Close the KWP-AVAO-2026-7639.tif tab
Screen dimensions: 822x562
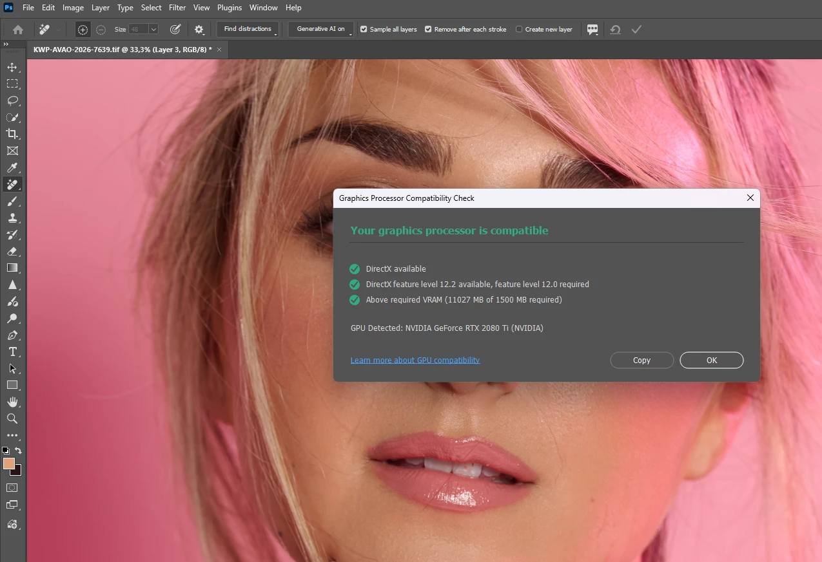point(219,50)
